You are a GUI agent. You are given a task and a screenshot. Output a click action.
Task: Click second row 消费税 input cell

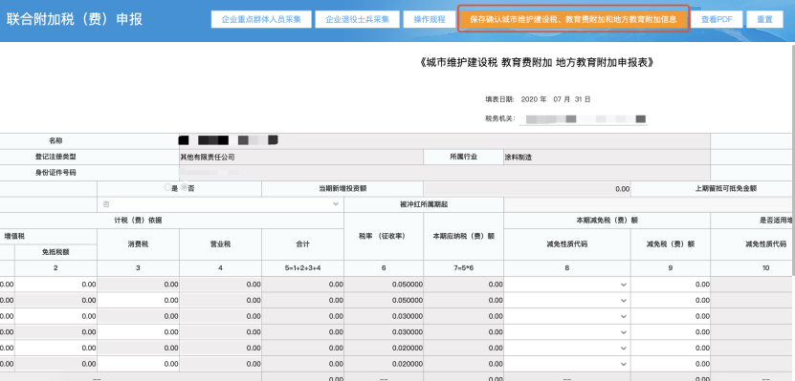(x=138, y=301)
